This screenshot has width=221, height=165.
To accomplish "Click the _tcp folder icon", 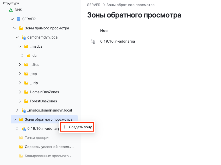I will [x=26, y=74].
